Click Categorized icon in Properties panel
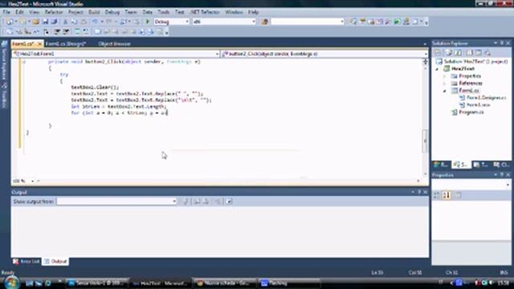The width and height of the screenshot is (514, 289). (437, 195)
